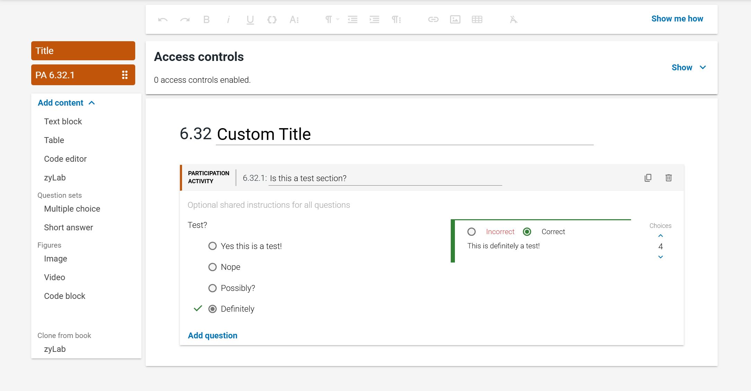Screen dimensions: 751x391
Task: Grab the PA 6.32.1 drag handle dots
Action: pyautogui.click(x=125, y=75)
